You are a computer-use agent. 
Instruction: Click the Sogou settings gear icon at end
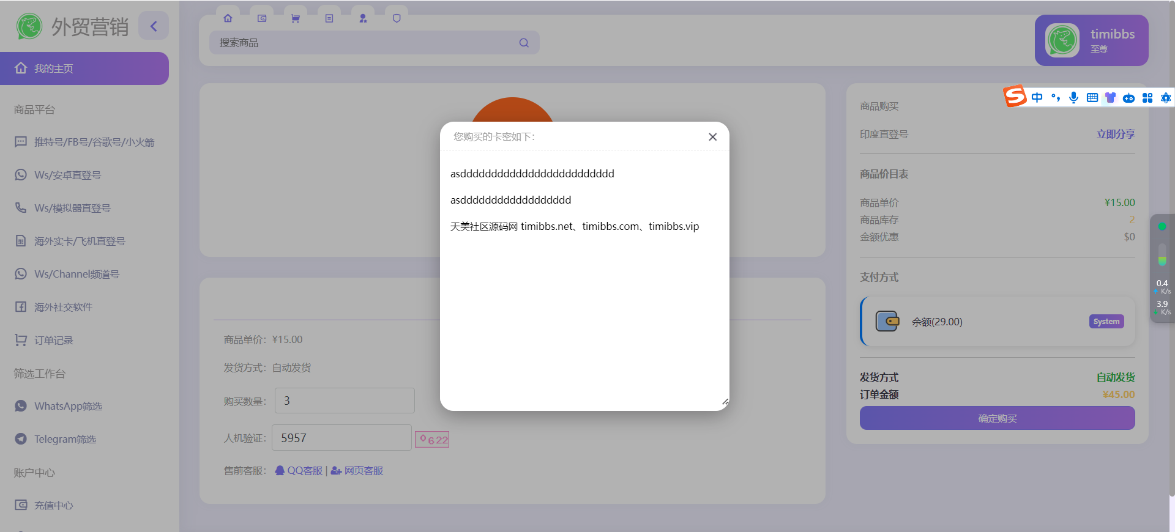1166,97
